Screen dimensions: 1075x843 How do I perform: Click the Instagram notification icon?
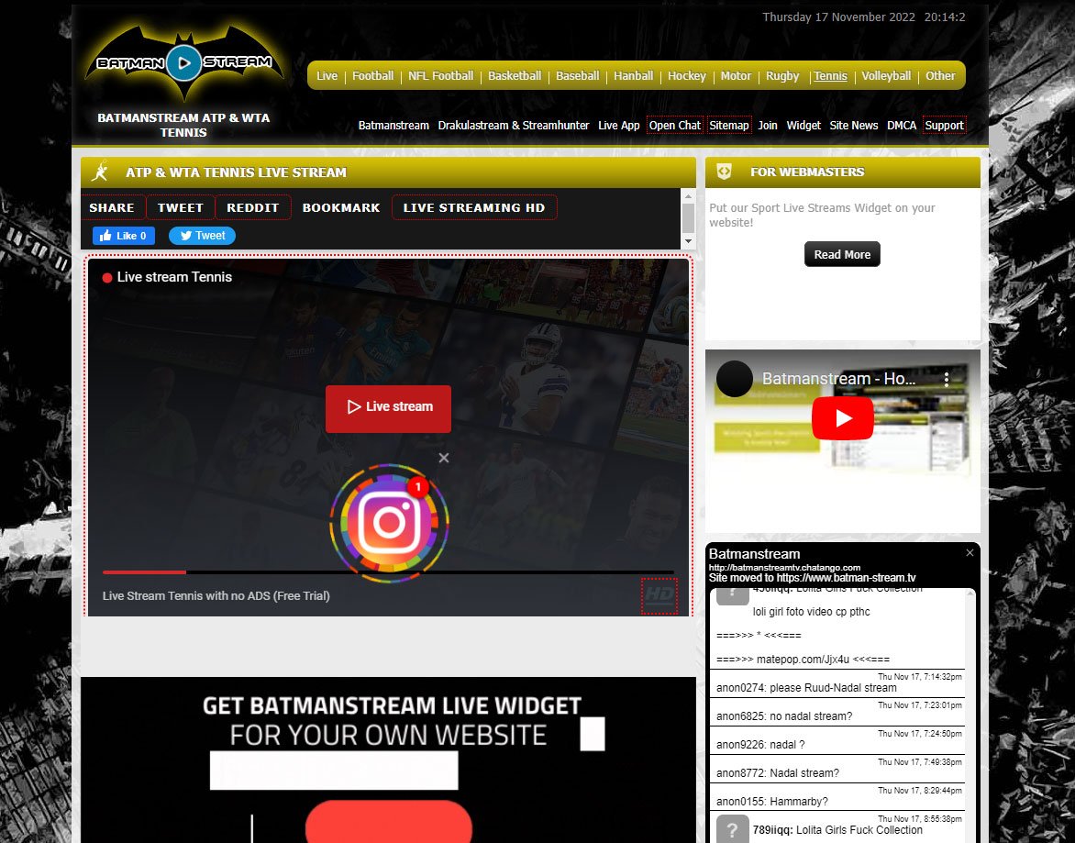[390, 523]
